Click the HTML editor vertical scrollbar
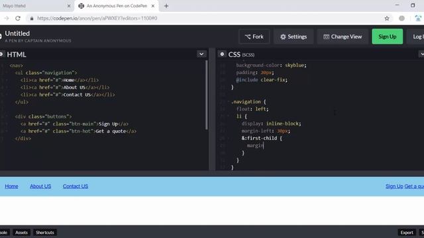This screenshot has height=238, width=424. coord(207,95)
